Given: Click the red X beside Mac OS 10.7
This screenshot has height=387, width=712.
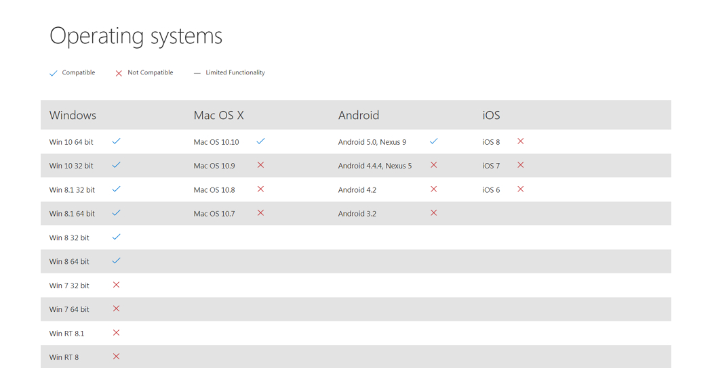Looking at the screenshot, I should (x=260, y=212).
